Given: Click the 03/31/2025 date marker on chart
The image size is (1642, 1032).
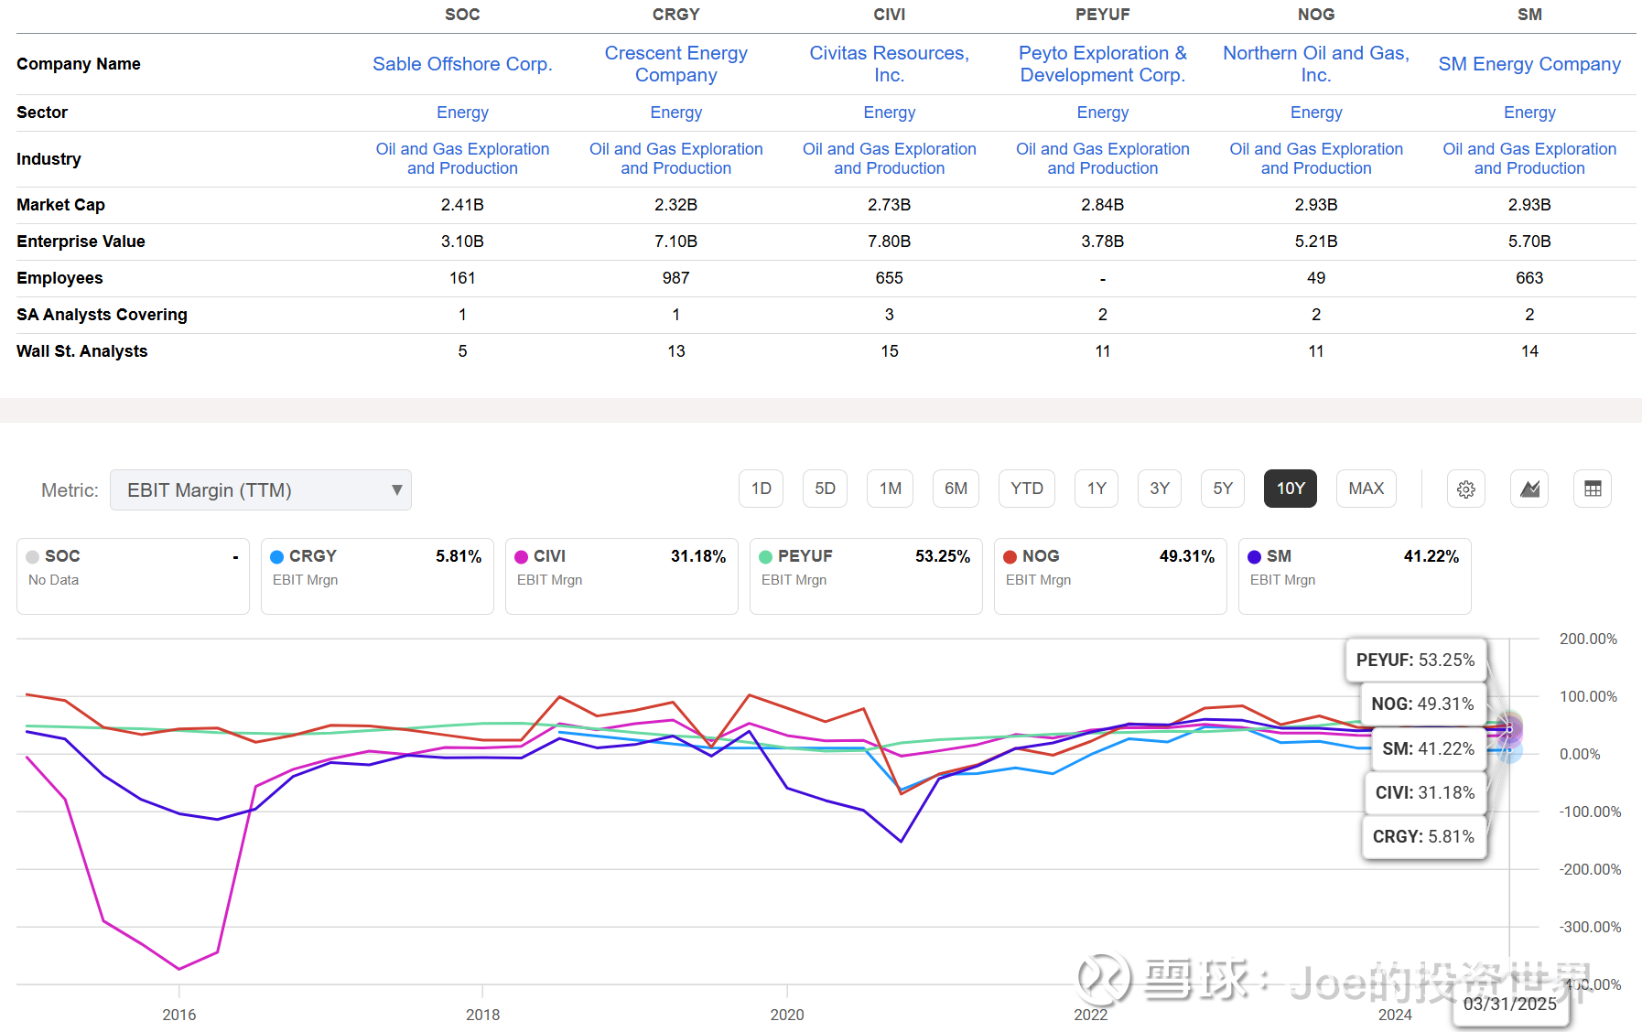Looking at the screenshot, I should coord(1510,1005).
